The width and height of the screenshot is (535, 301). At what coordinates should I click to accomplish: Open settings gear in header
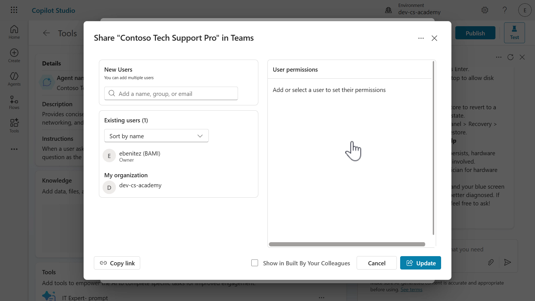point(485,10)
